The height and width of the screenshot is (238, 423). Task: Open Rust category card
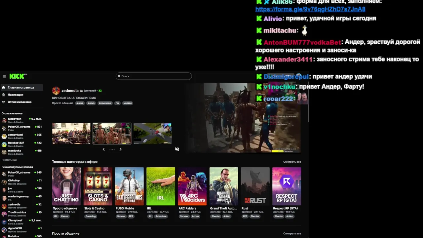[x=255, y=186]
